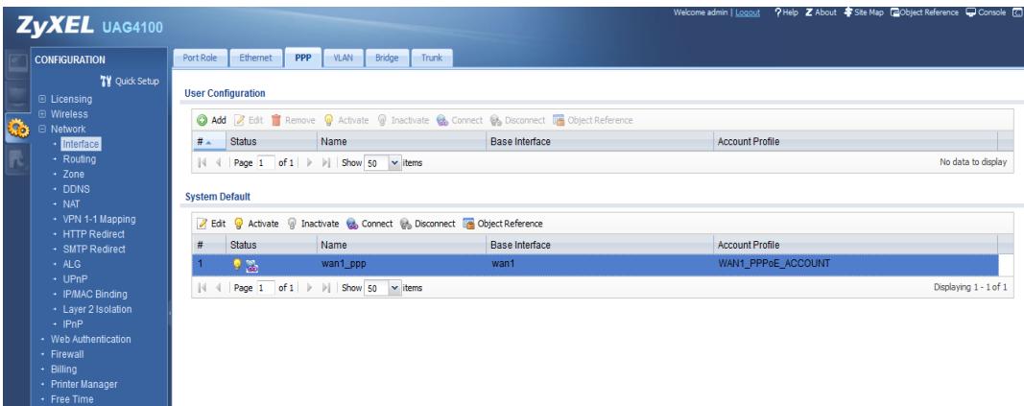The image size is (1024, 406).
Task: Open ALG settings
Action: click(72, 264)
